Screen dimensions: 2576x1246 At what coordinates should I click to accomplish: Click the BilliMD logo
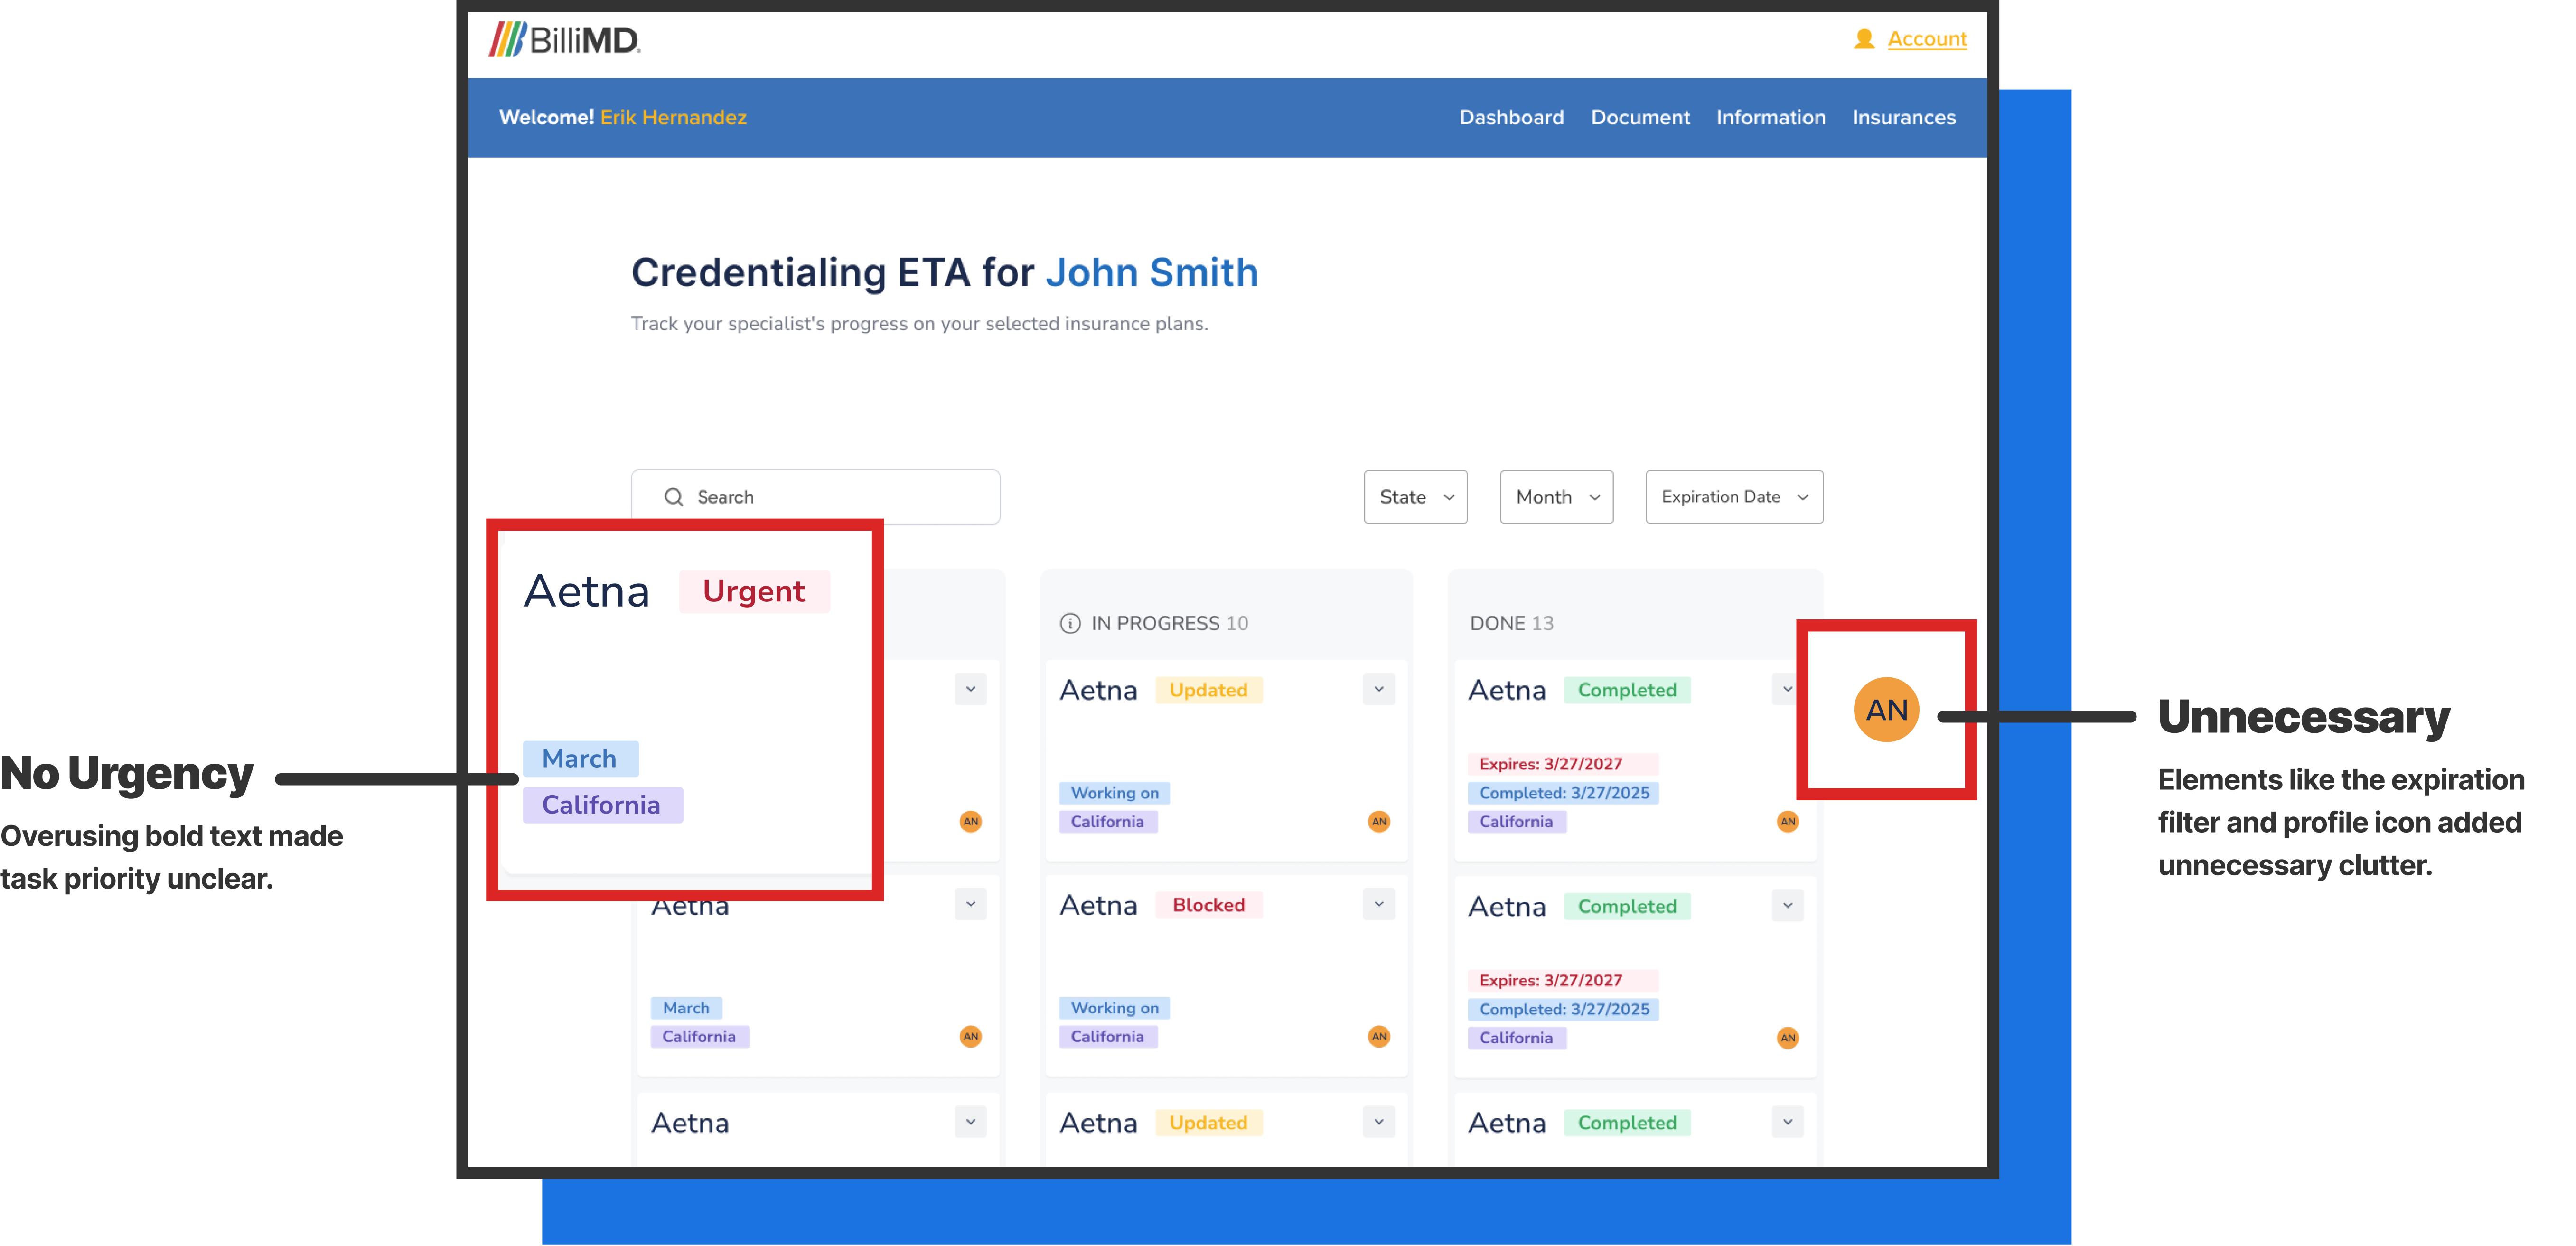(x=564, y=40)
